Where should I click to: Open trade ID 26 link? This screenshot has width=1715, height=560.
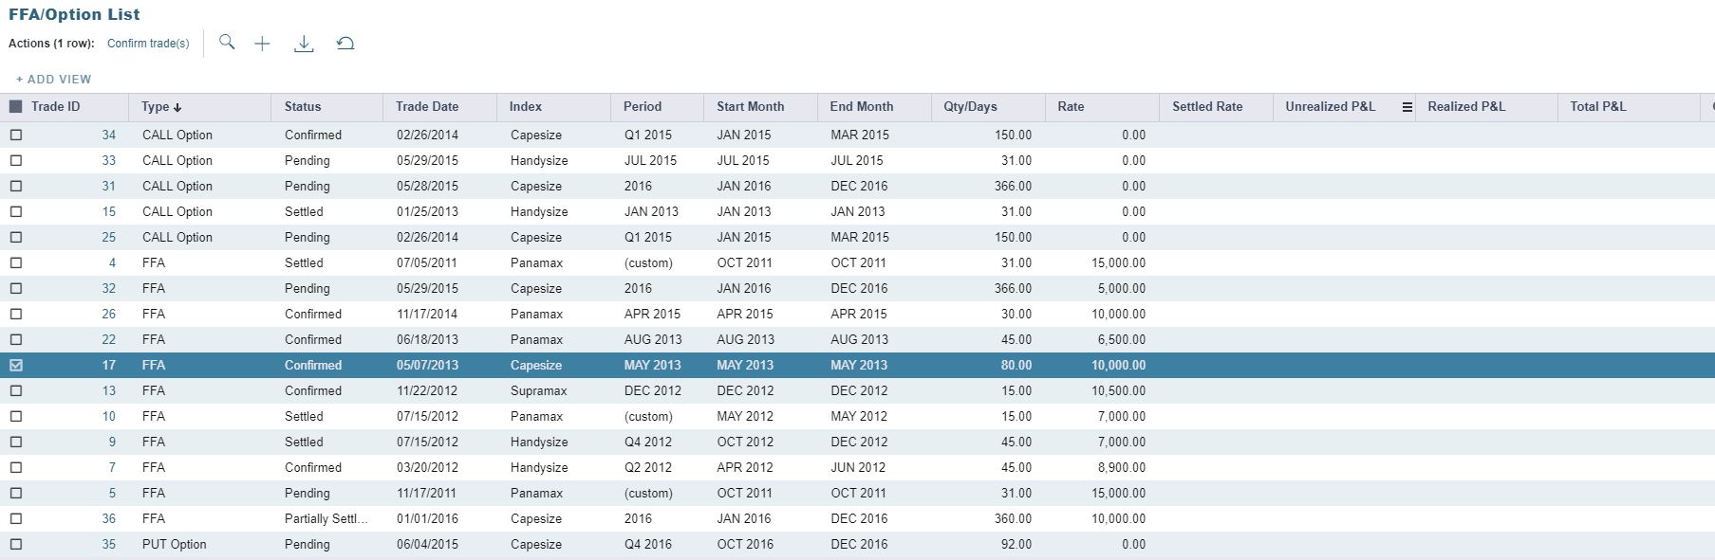pos(109,314)
